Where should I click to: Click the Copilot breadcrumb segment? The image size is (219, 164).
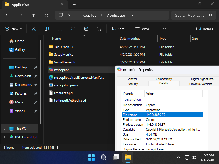(x=90, y=15)
